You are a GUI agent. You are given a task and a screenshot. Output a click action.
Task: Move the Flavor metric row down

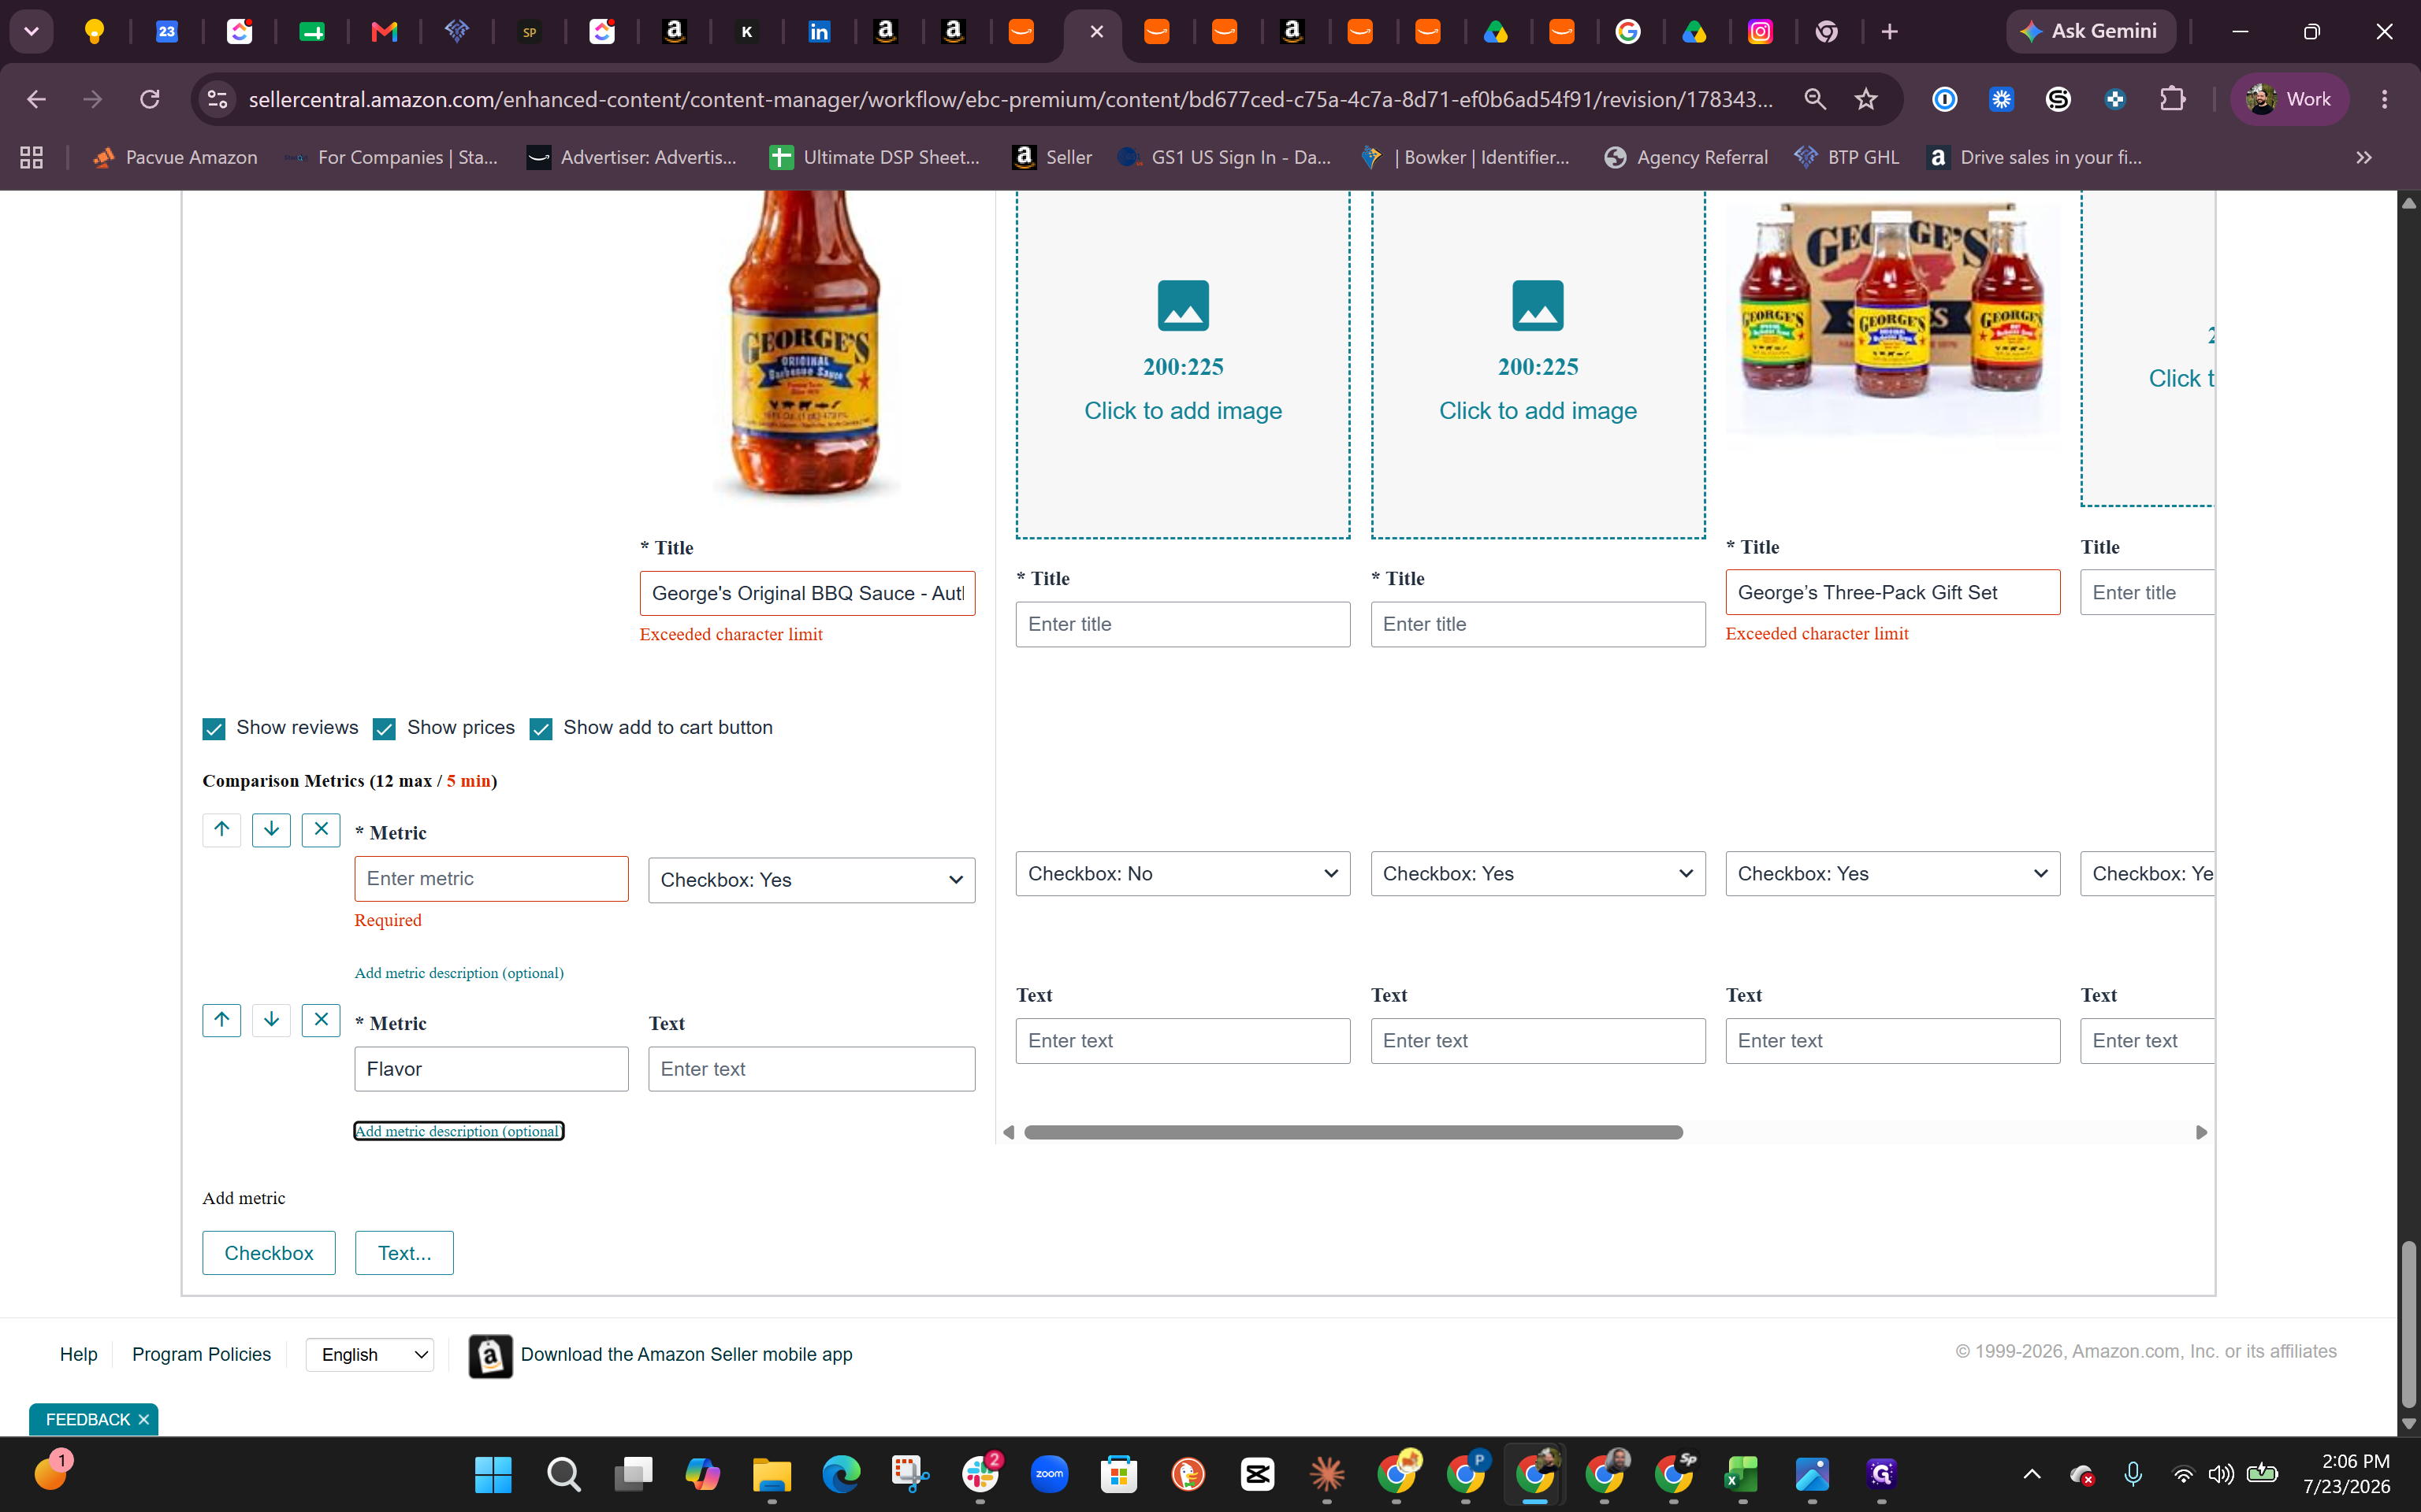click(271, 1020)
